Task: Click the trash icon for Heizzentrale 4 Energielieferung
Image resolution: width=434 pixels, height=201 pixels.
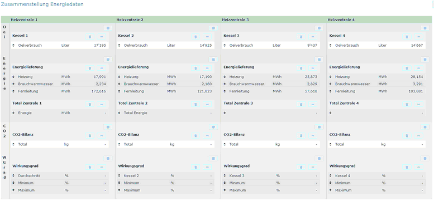Action: [x=407, y=68]
